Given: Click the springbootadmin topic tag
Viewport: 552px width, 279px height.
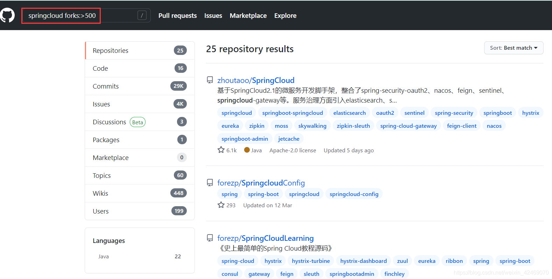Looking at the screenshot, I should 352,274.
